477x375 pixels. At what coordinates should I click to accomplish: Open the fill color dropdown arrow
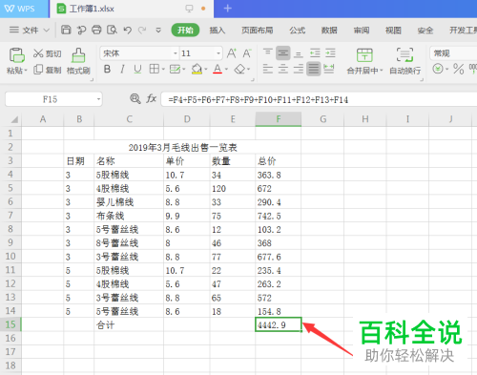click(x=206, y=69)
